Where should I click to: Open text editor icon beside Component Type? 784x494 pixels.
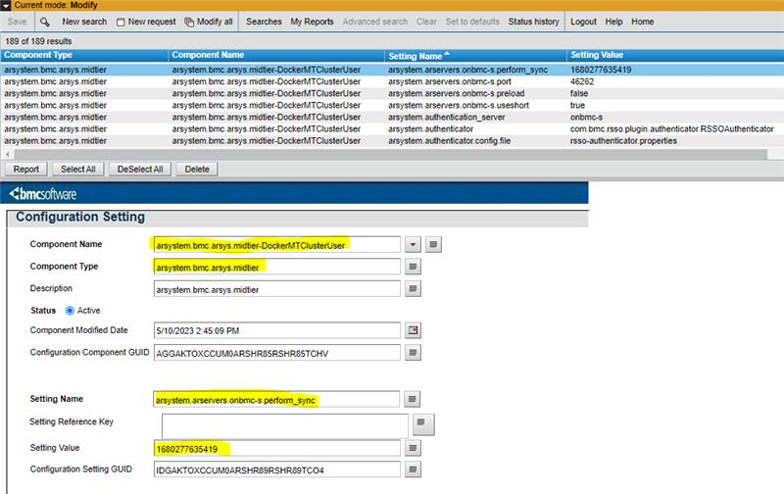[x=414, y=267]
